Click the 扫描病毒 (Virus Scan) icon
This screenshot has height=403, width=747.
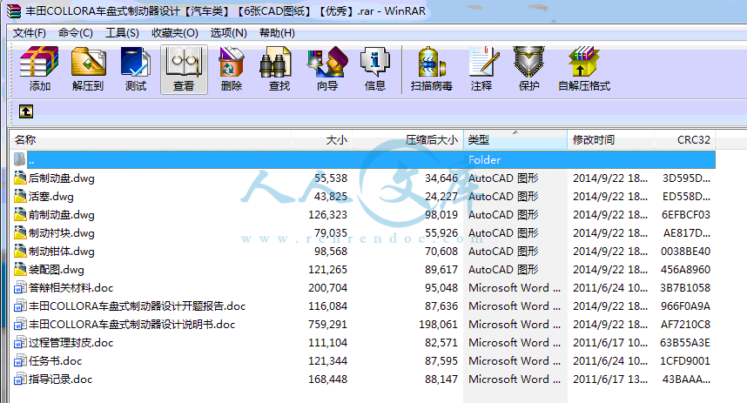coord(432,62)
